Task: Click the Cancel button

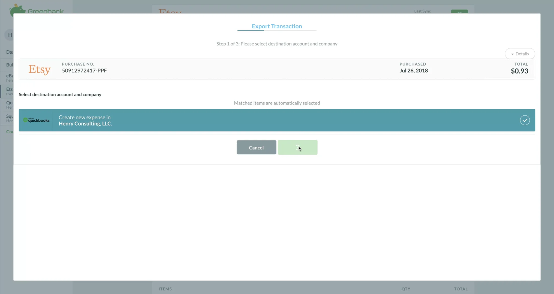Action: point(256,148)
